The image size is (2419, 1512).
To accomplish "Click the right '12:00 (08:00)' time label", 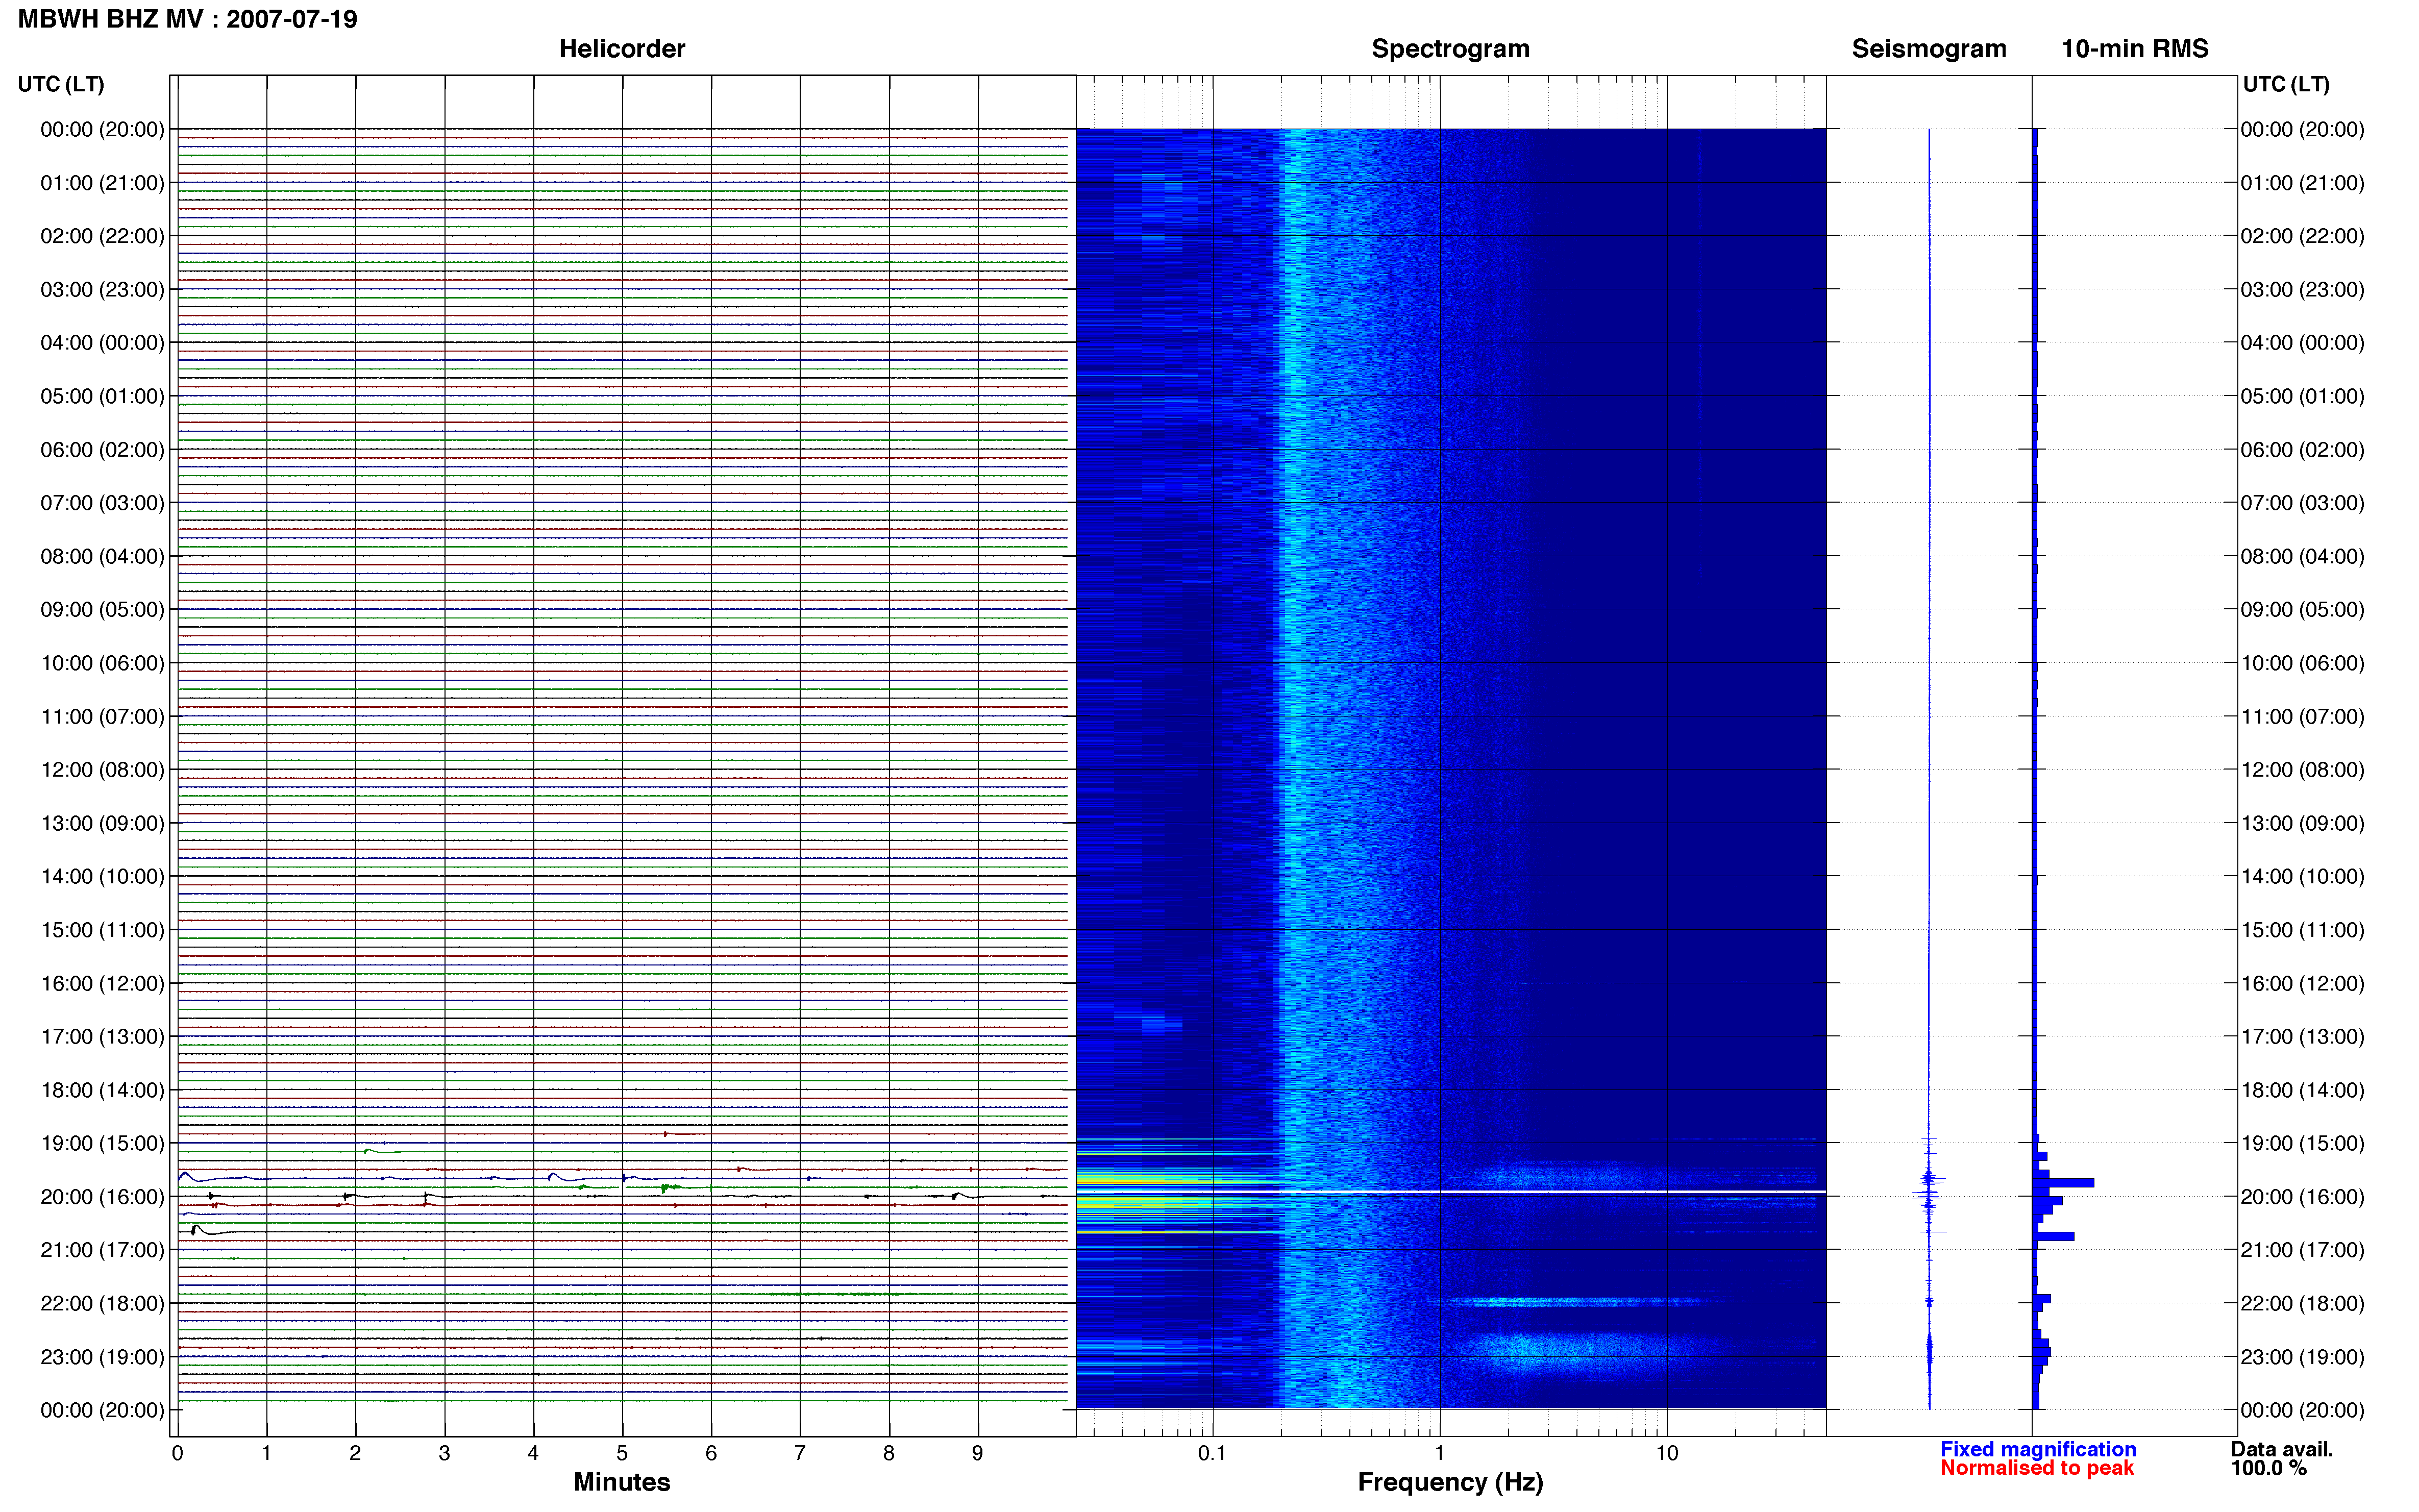I will point(2302,770).
